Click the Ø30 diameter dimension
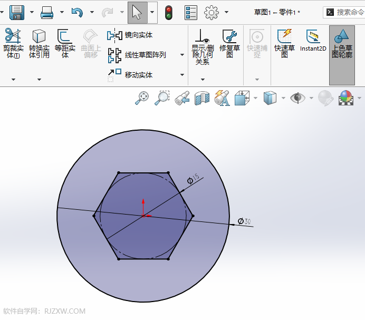The image size is (365, 320). click(x=244, y=221)
